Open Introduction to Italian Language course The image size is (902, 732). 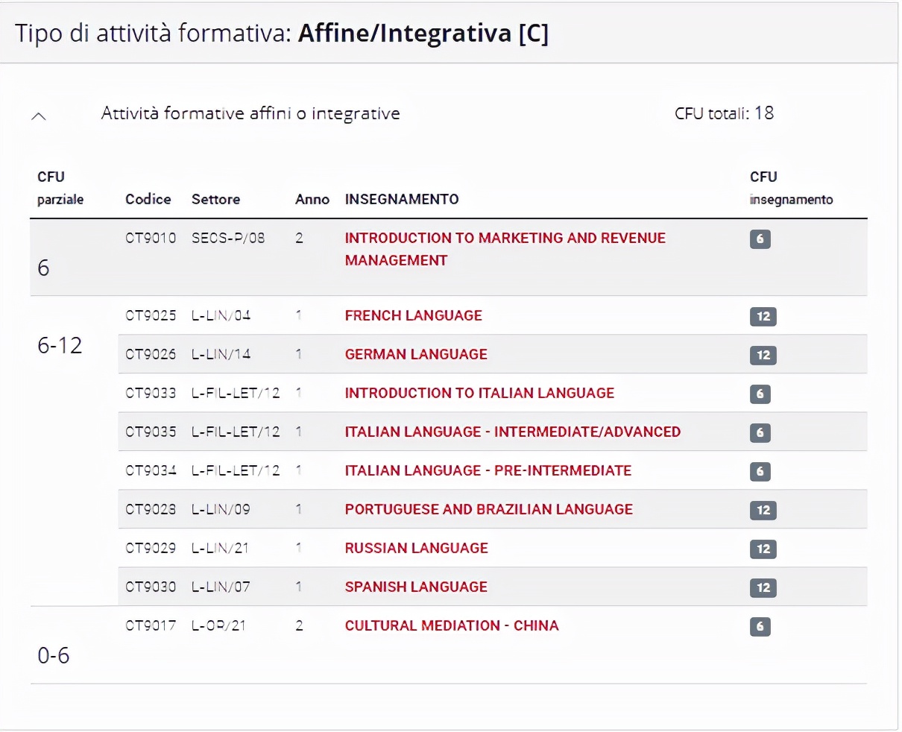pyautogui.click(x=479, y=394)
